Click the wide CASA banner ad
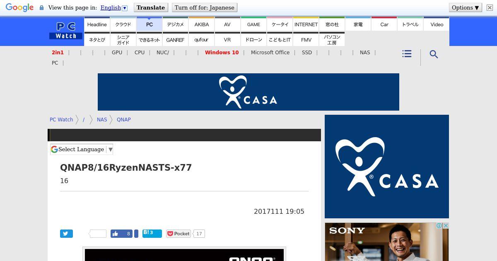 click(x=248, y=92)
